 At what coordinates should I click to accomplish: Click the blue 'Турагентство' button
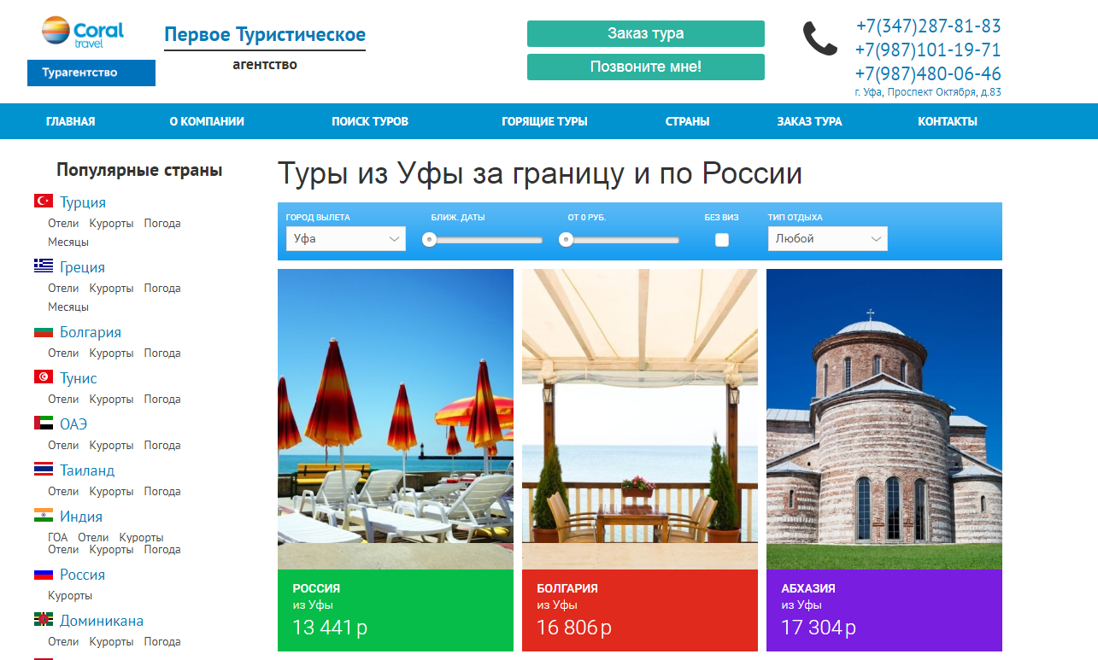[x=91, y=73]
